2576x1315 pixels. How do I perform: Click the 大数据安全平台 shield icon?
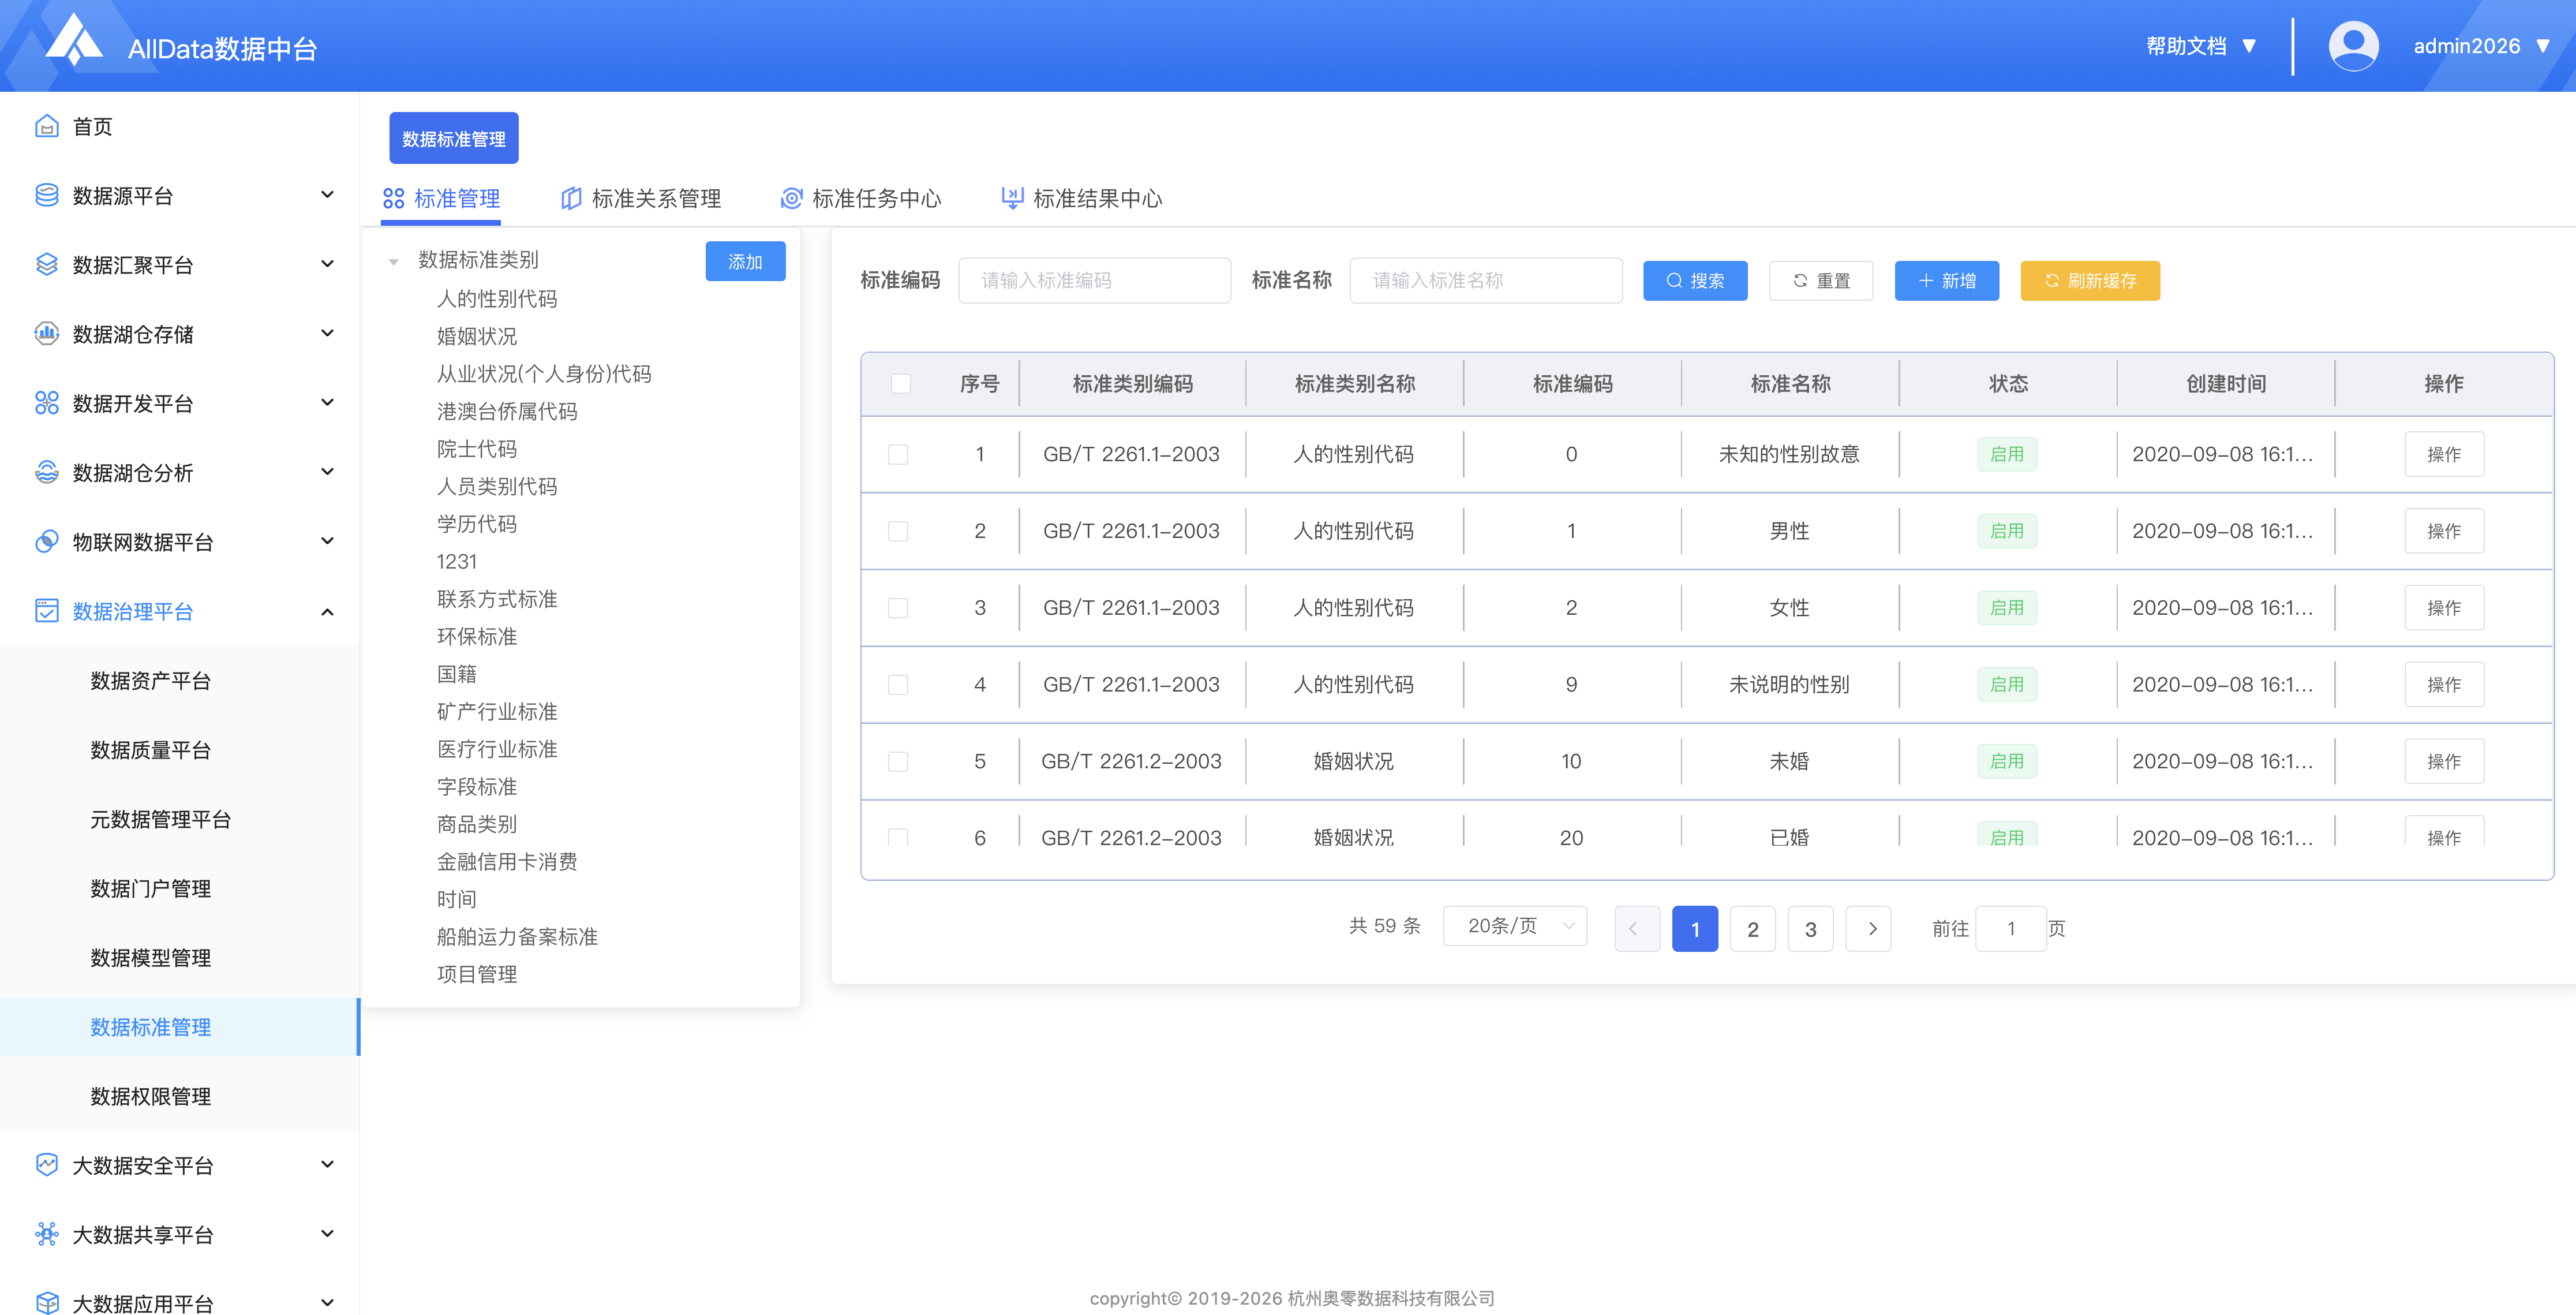pos(46,1164)
